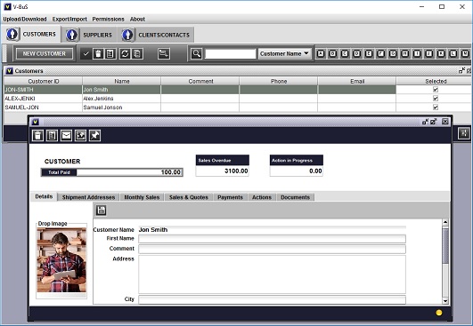Viewport: 473px width, 326px height.
Task: Open the SUPPLIERS section tab
Action: point(90,35)
